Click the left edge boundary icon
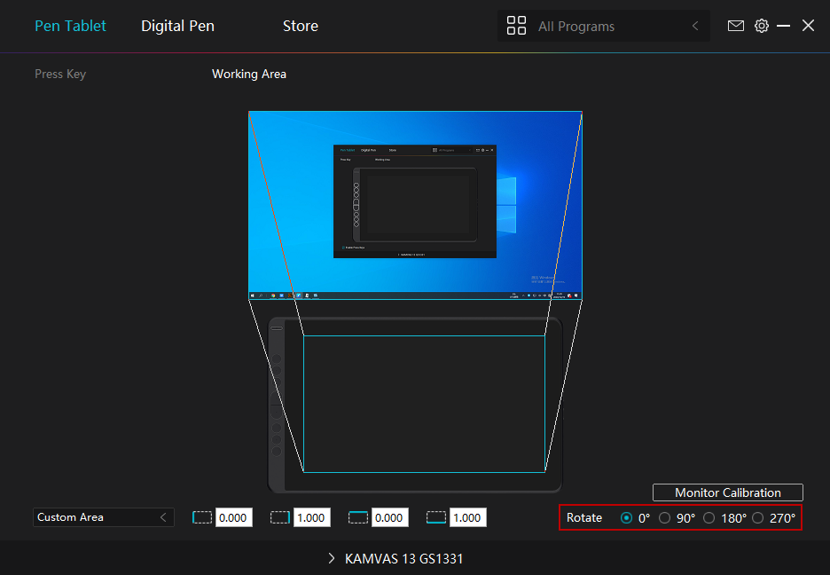 [x=202, y=517]
